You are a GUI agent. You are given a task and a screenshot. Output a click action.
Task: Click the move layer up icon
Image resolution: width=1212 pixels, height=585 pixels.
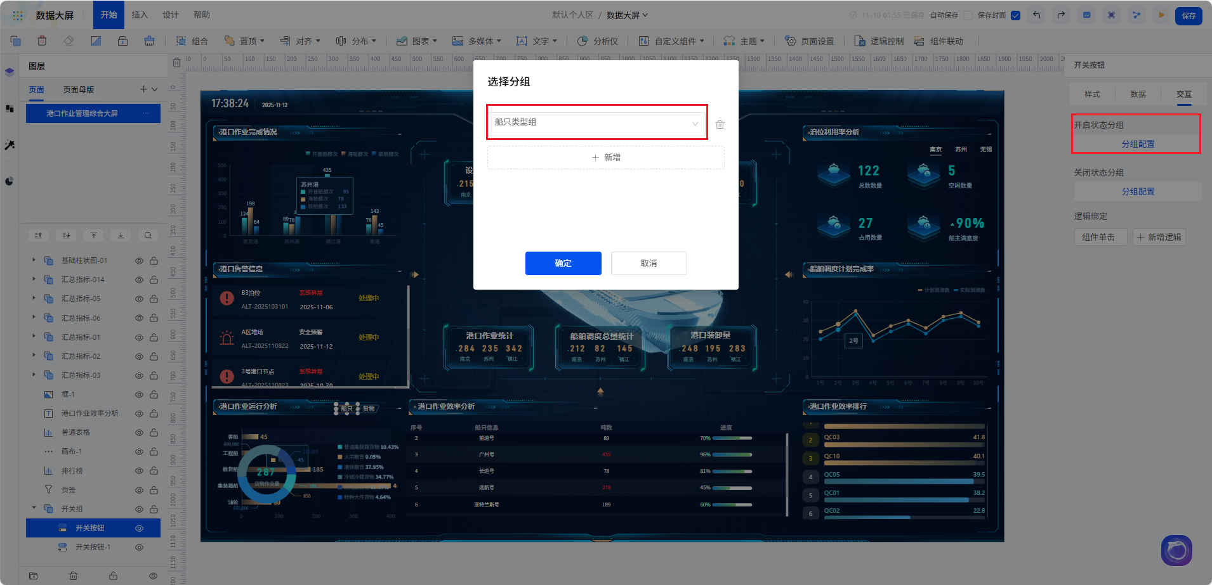(x=39, y=236)
